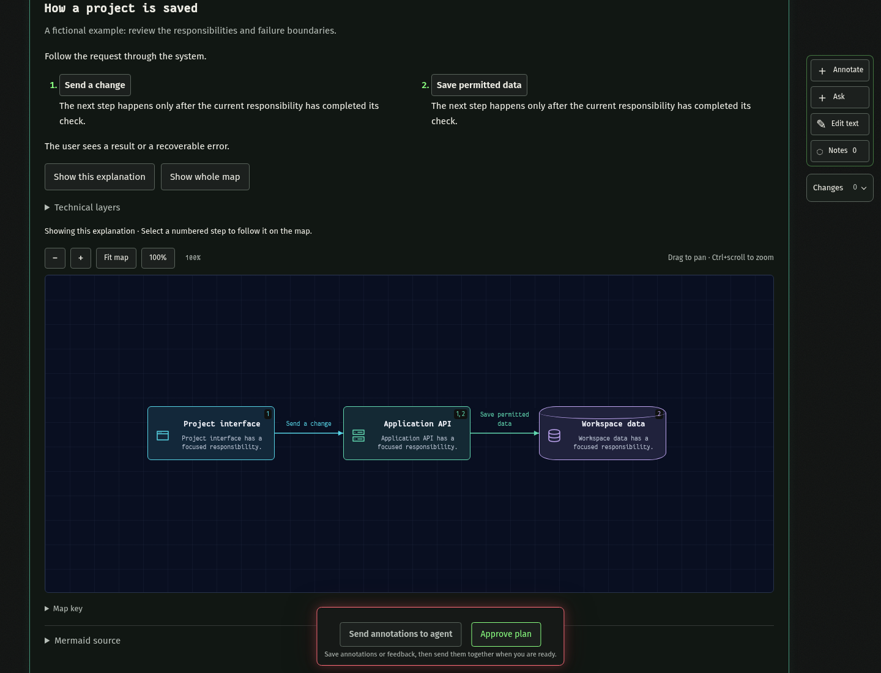Click 'The user sees a result' text
Viewport: 881px width, 673px height.
(x=137, y=146)
